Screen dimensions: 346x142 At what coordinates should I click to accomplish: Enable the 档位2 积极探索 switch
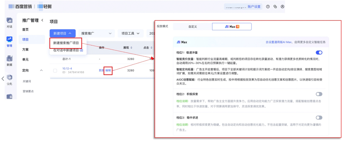click(x=319, y=94)
